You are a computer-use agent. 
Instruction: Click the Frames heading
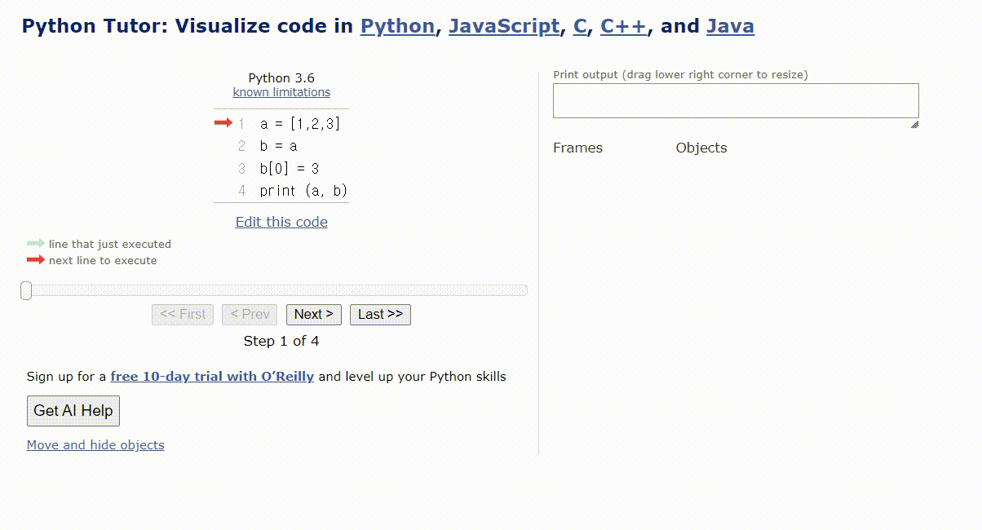pos(577,148)
